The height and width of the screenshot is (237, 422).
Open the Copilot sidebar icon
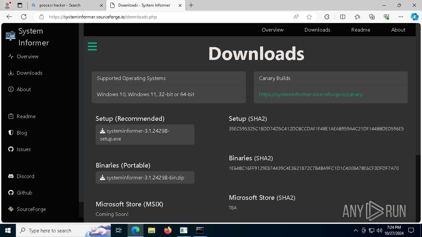(414, 17)
